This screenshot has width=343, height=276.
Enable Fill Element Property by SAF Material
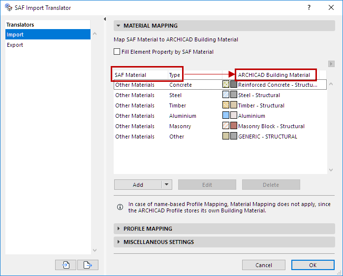117,52
